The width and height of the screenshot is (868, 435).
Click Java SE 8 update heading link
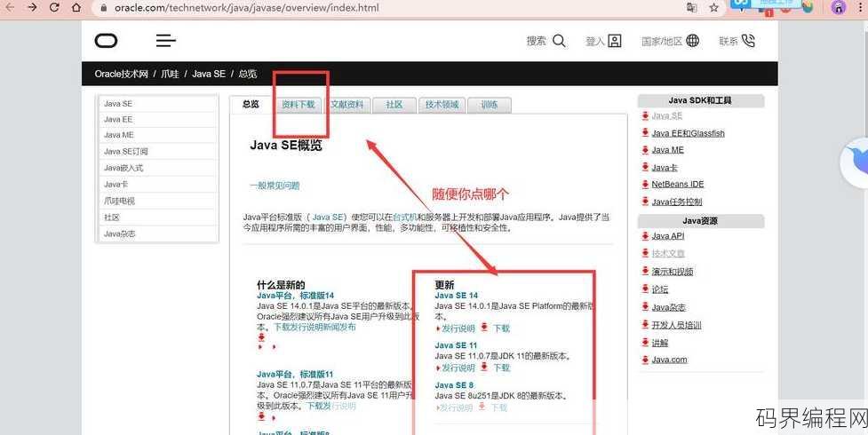[x=455, y=385]
